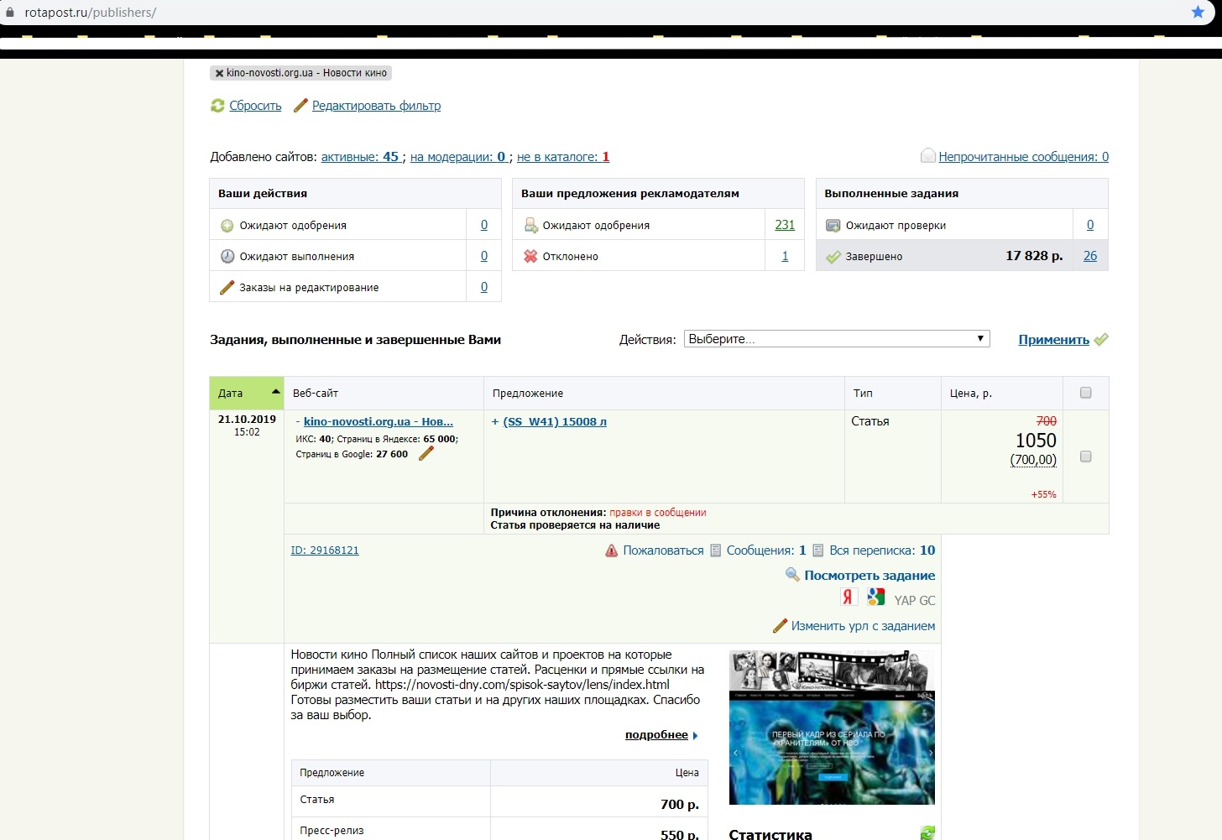Open не в каталоге: 1 link
The width and height of the screenshot is (1222, 840).
pyautogui.click(x=563, y=157)
